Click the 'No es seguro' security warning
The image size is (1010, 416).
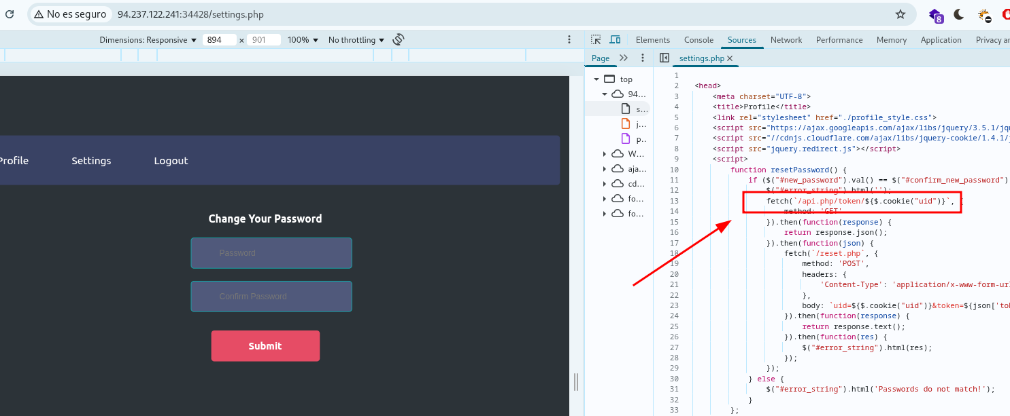point(69,14)
